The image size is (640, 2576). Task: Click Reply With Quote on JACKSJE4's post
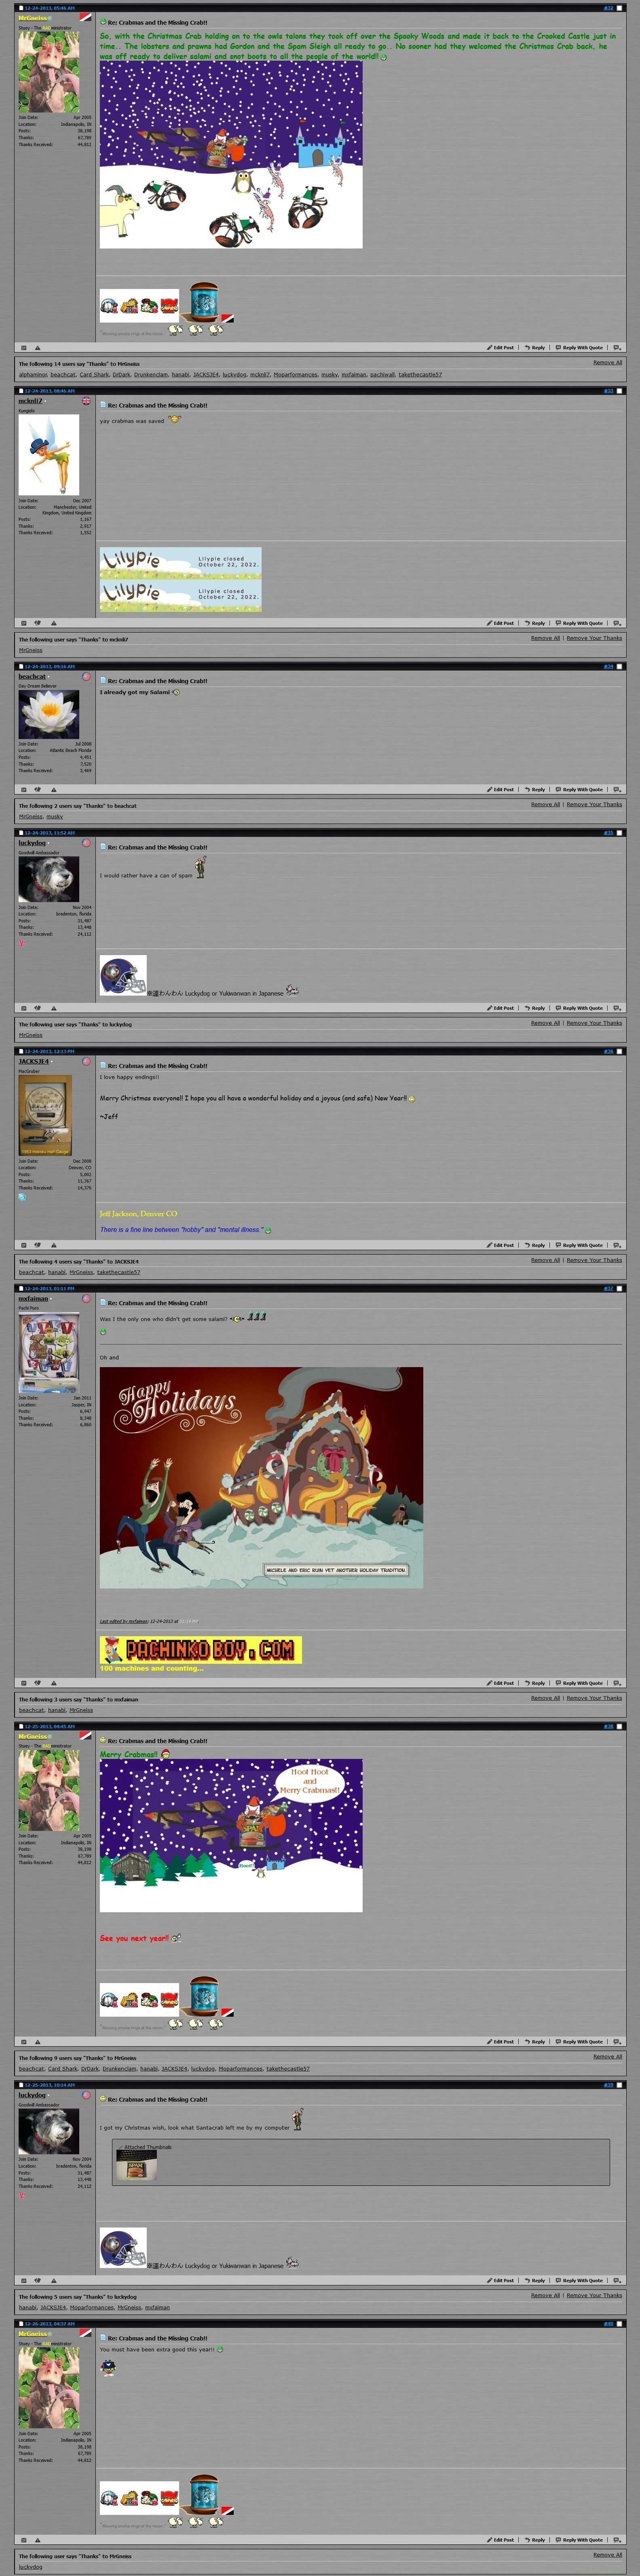pos(579,1245)
